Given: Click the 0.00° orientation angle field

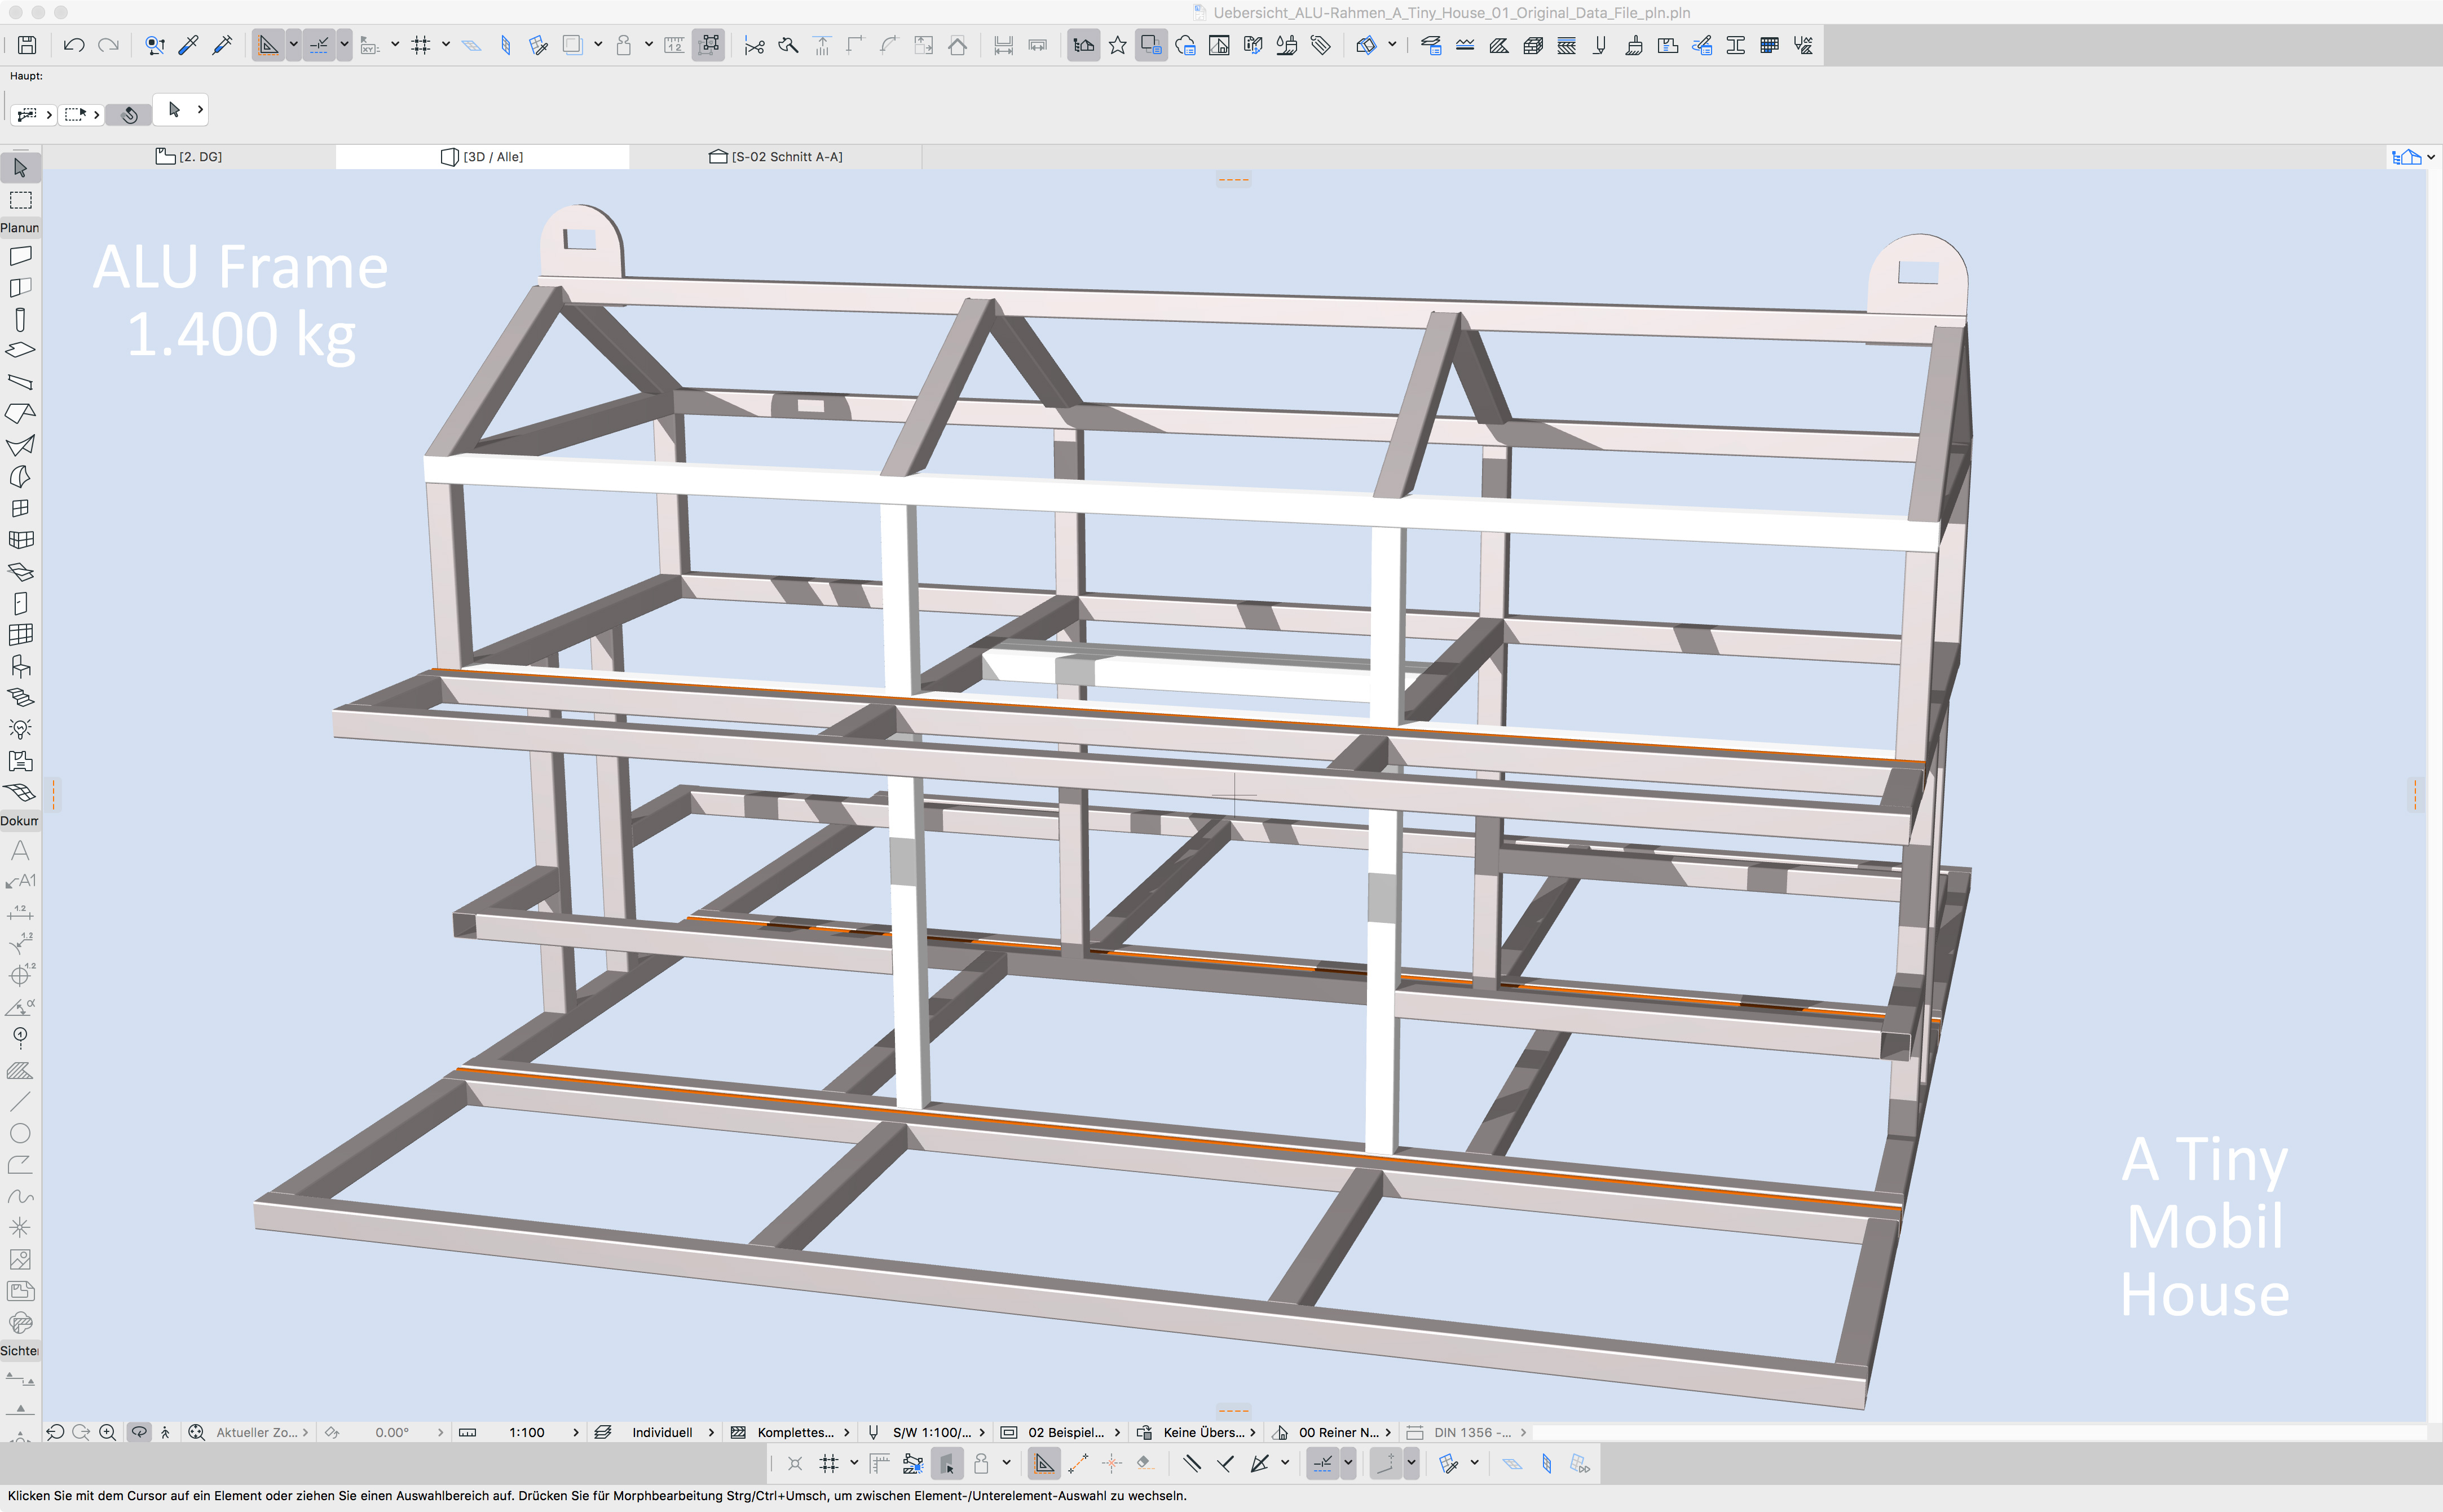Looking at the screenshot, I should (x=392, y=1432).
